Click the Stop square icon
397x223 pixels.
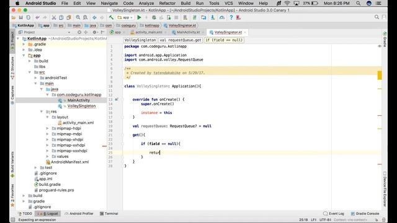tap(176, 17)
